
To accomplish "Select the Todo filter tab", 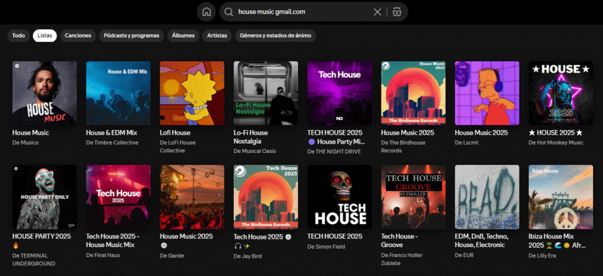I will click(x=18, y=36).
